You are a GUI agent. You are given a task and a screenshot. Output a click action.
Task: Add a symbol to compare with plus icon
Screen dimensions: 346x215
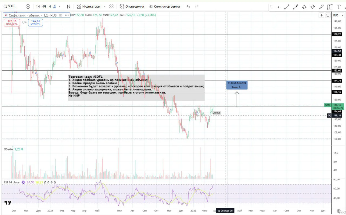point(28,6)
